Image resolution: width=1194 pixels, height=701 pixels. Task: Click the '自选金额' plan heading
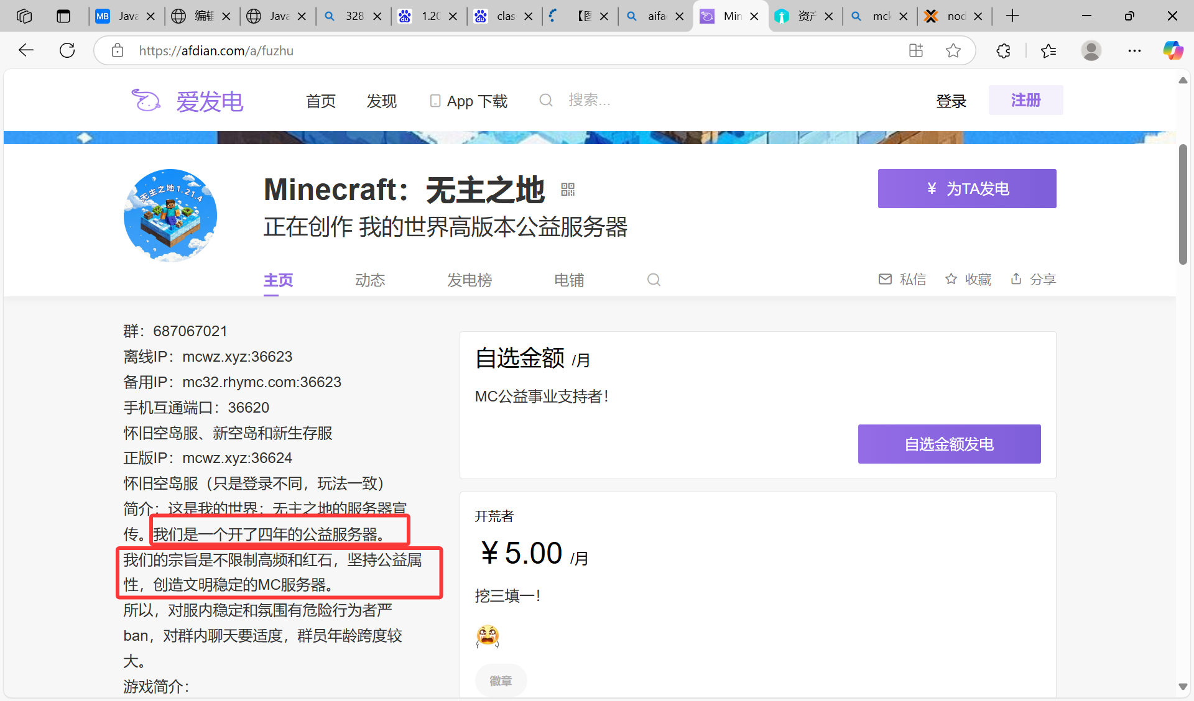pyautogui.click(x=520, y=358)
